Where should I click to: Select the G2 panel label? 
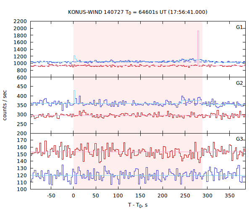(239, 83)
